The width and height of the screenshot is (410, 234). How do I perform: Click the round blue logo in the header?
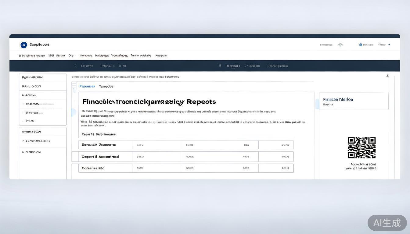23,45
